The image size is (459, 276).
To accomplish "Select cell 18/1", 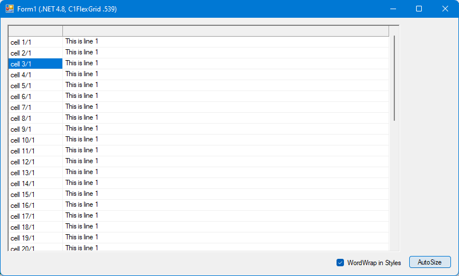I will (x=35, y=227).
